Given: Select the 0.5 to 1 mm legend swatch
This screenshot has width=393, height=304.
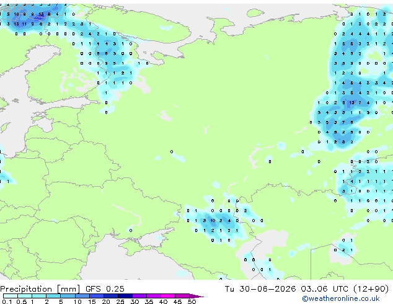Looking at the screenshot, I should click(25, 296).
